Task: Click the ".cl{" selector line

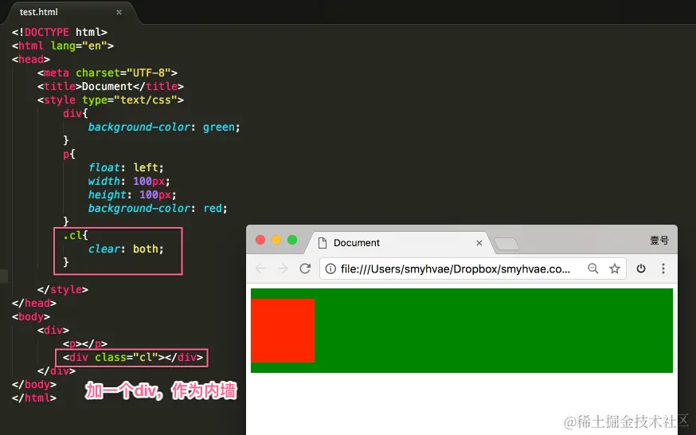Action: coord(76,235)
